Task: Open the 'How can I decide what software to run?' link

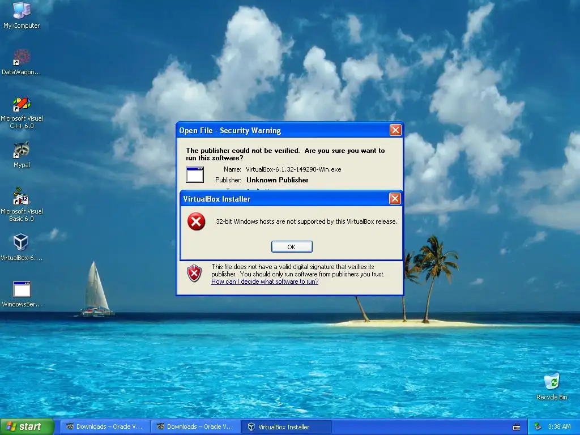Action: (265, 282)
